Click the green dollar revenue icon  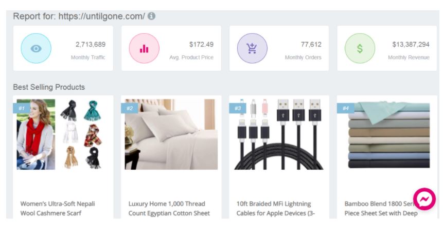click(x=360, y=49)
